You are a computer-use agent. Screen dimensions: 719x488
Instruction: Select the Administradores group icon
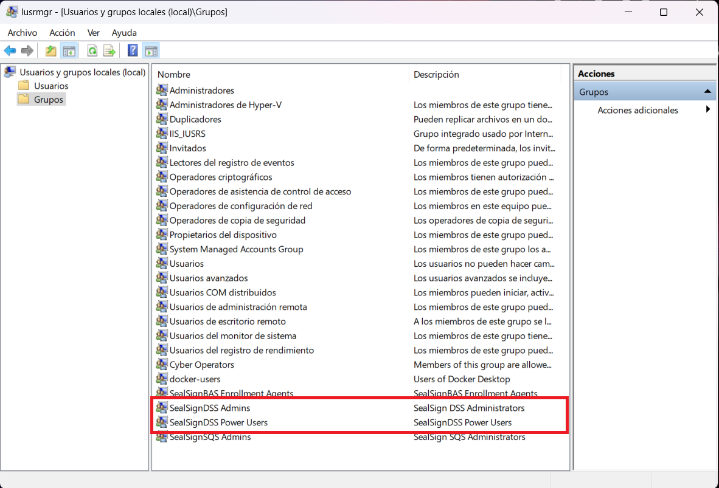tap(162, 90)
